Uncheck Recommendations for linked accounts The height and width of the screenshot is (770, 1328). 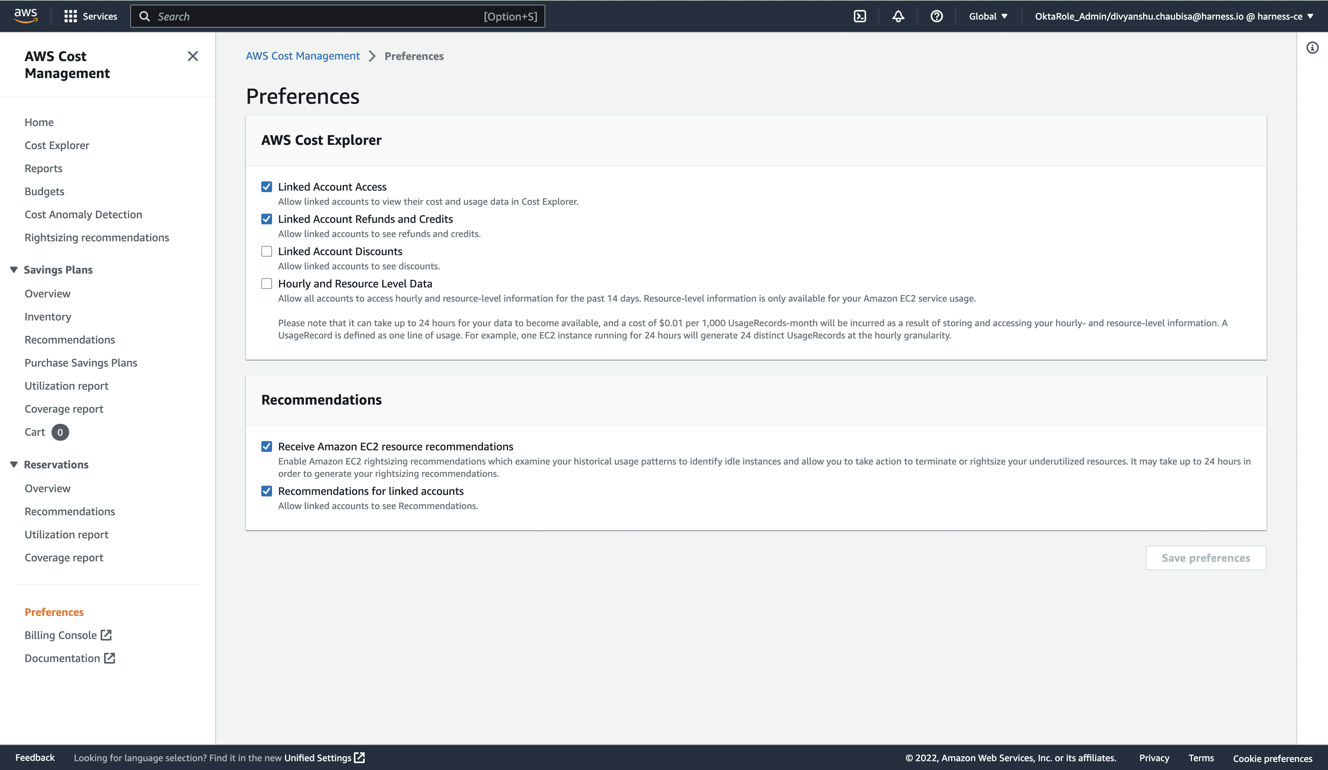point(267,491)
